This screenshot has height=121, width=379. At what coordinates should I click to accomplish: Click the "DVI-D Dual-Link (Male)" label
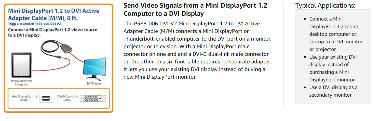click(67, 98)
